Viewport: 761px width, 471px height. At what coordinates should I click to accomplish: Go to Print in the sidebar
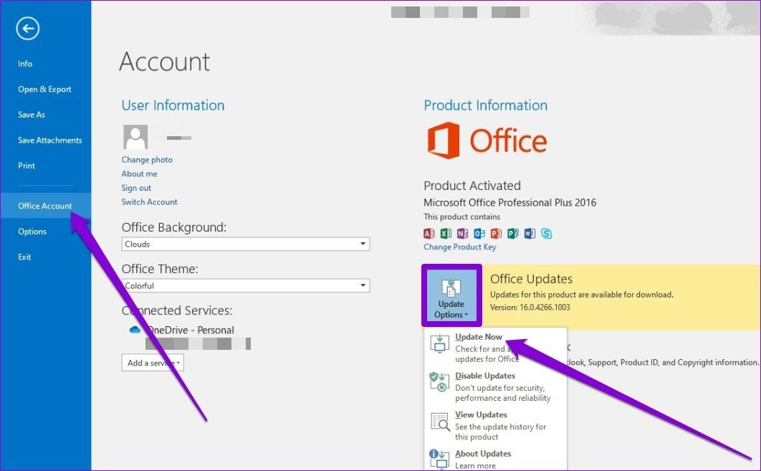(27, 166)
